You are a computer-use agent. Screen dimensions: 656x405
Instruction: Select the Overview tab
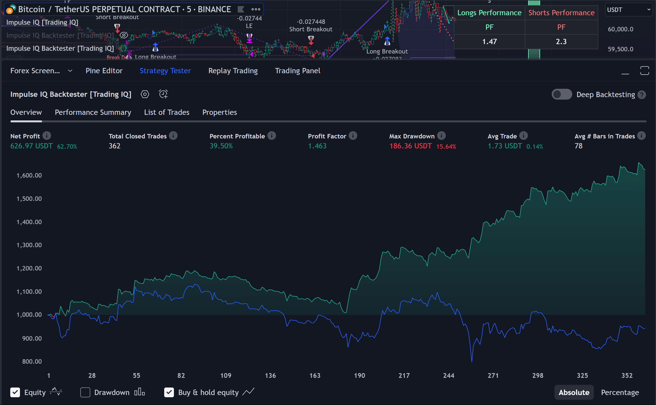tap(26, 112)
